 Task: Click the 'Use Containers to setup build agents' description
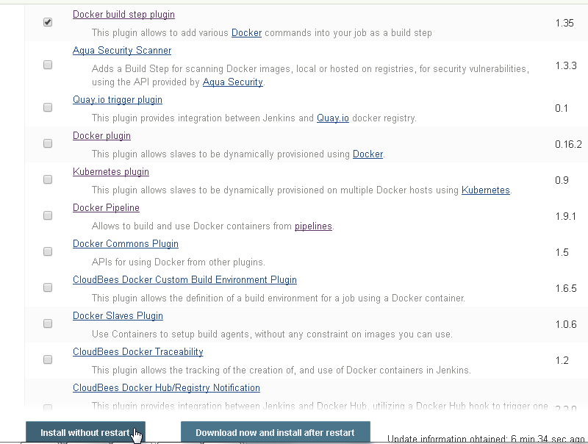click(x=272, y=334)
